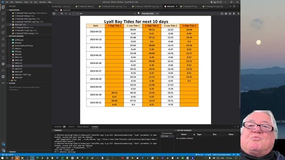Screen dimensions: 285x160
Task: Click the PDF print icon
Action: (x=226, y=13)
